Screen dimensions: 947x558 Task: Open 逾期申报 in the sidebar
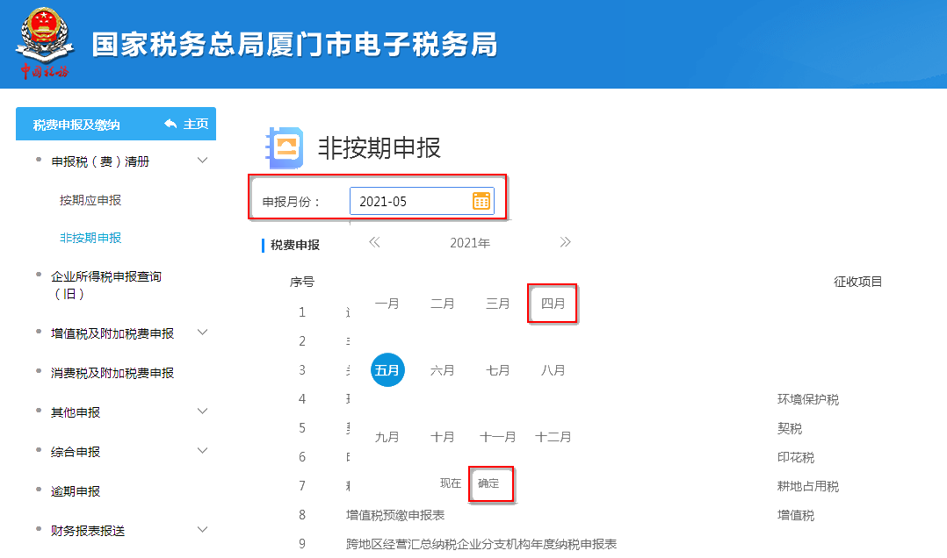(76, 491)
